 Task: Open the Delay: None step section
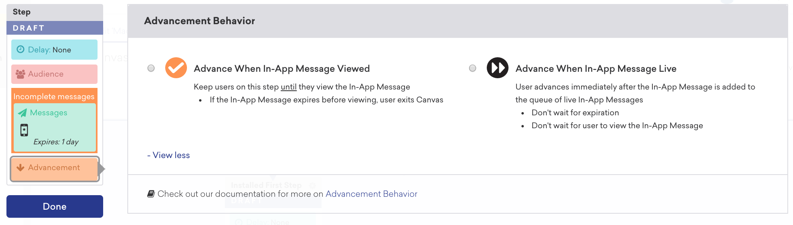click(x=54, y=50)
